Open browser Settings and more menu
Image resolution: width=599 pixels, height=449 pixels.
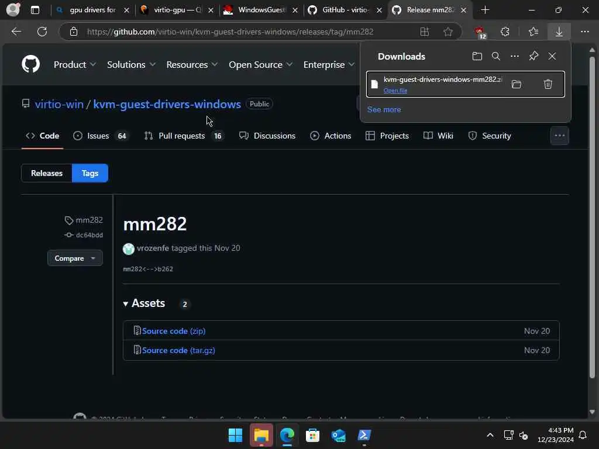tap(585, 32)
